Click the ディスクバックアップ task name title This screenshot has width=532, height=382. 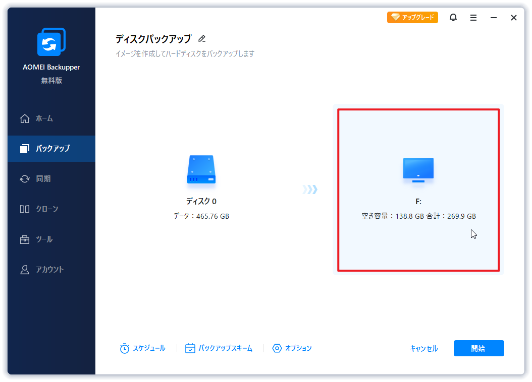[x=153, y=39]
